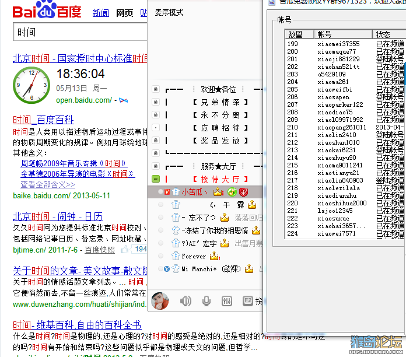Click the 麦序模式 mode label
This screenshot has height=357, width=406.
coord(169,12)
